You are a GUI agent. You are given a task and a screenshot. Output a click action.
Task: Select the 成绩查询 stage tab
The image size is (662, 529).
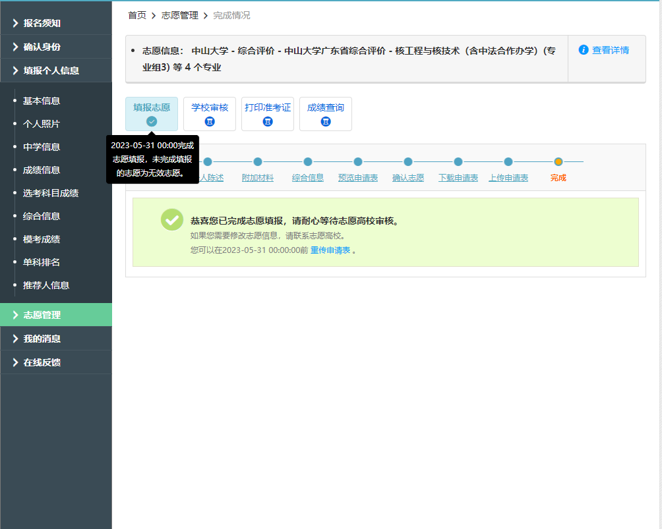(326, 114)
